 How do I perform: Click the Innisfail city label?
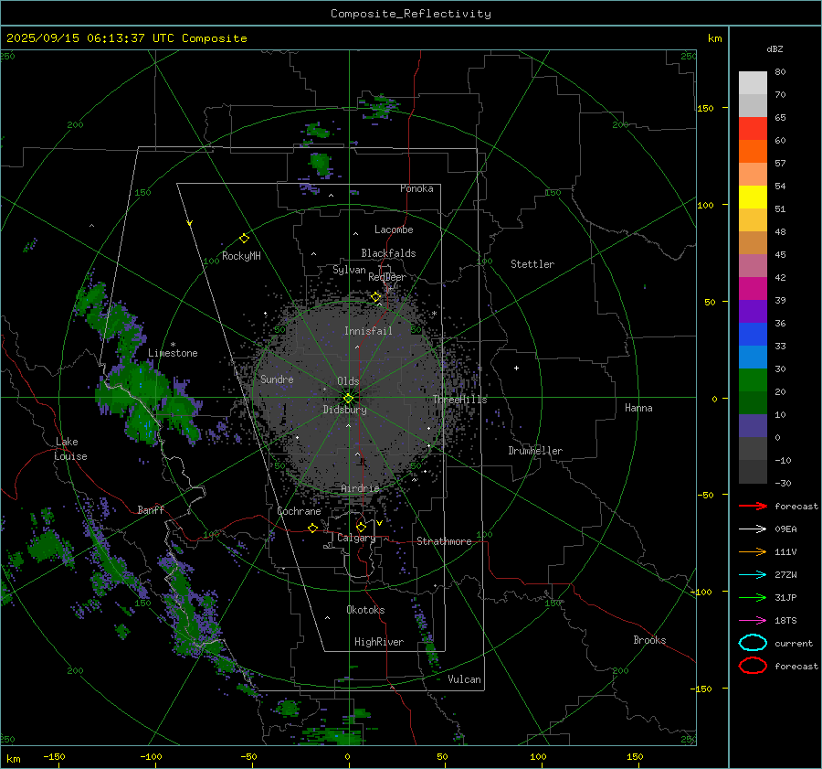(x=368, y=331)
